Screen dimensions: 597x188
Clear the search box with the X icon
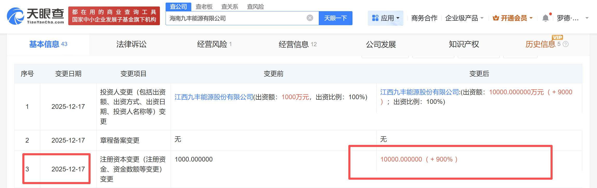pos(310,18)
